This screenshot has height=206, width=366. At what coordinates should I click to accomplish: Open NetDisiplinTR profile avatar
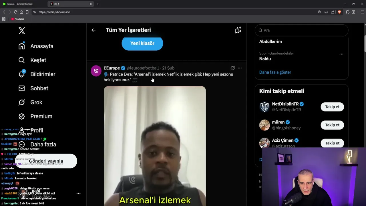[x=264, y=107]
